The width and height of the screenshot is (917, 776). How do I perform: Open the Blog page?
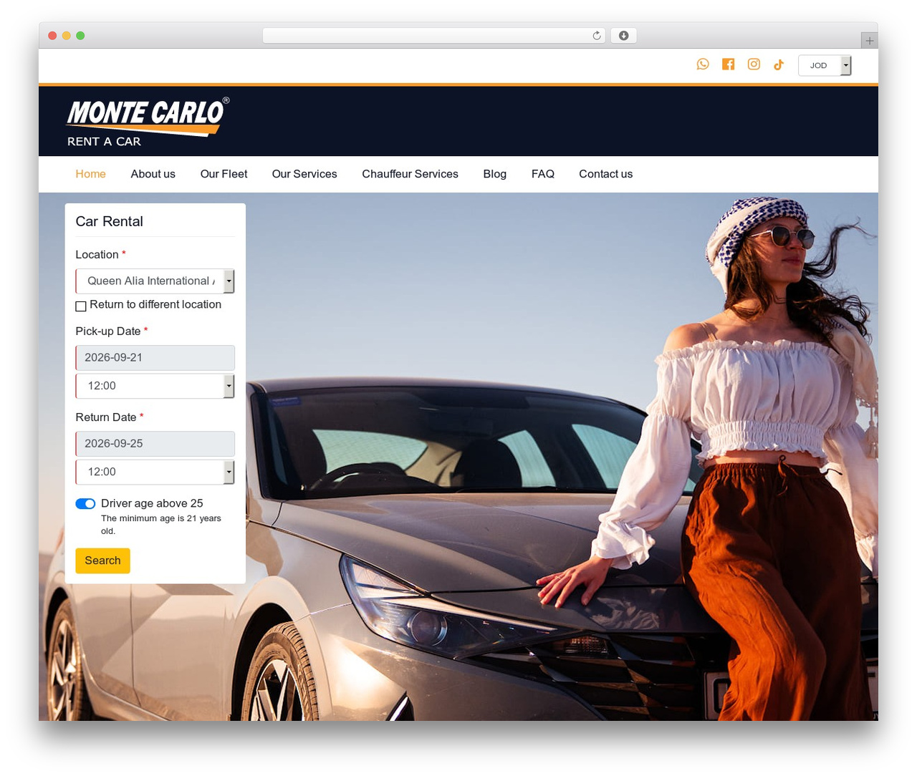click(494, 174)
